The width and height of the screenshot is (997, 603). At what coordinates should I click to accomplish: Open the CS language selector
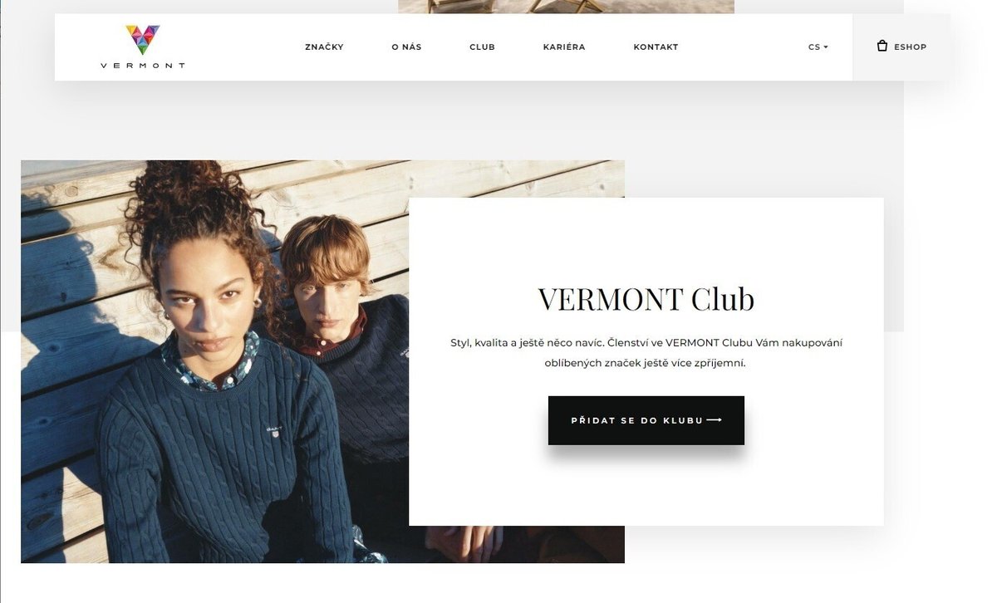[x=818, y=47]
